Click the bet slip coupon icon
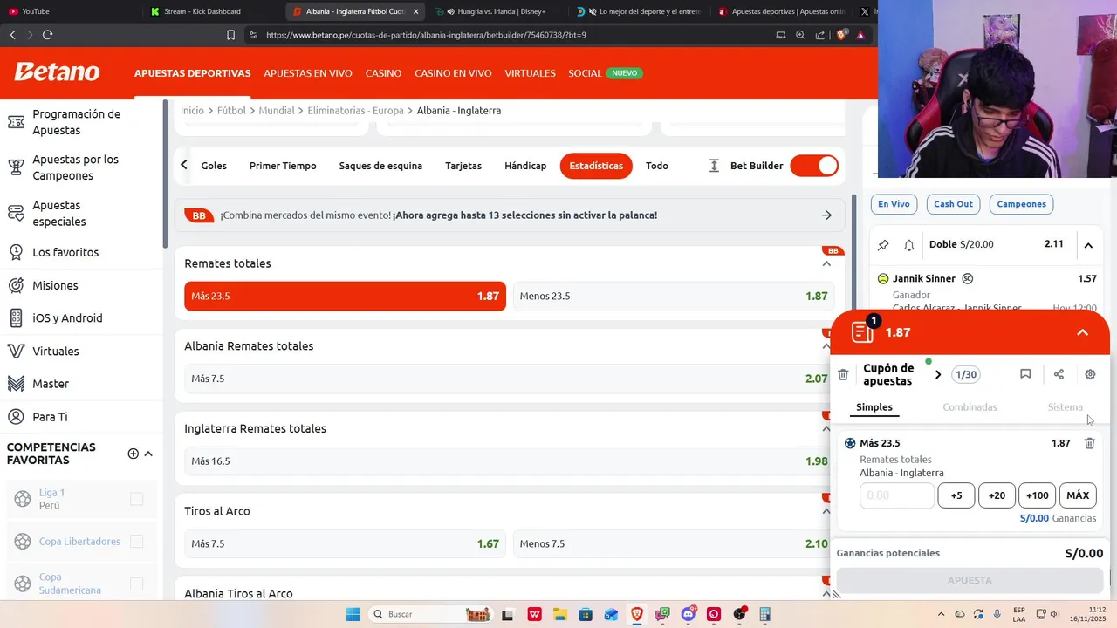The height and width of the screenshot is (628, 1117). point(863,331)
